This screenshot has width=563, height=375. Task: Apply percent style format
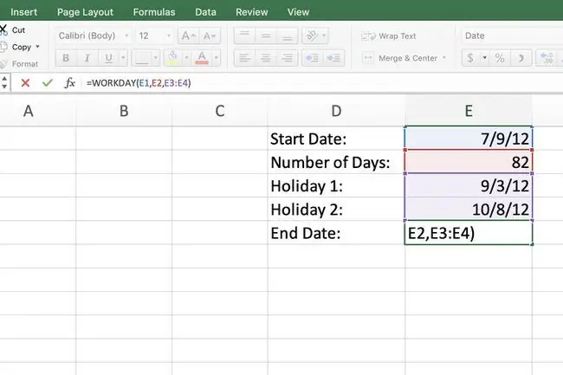[500, 58]
